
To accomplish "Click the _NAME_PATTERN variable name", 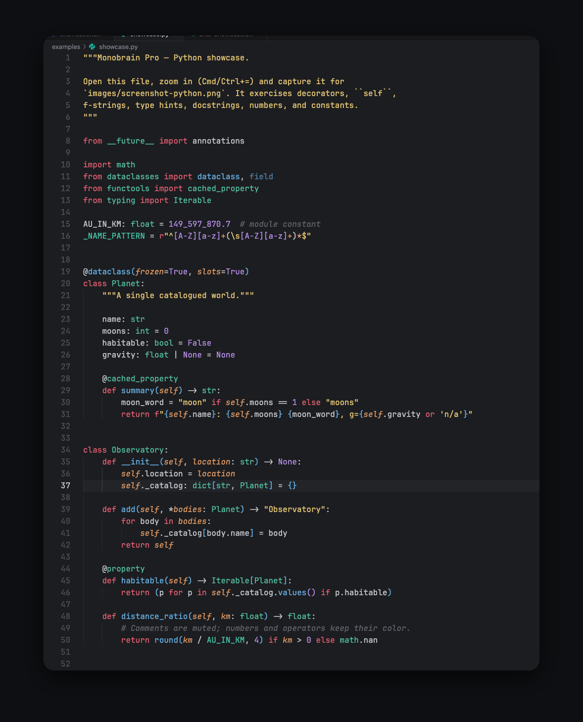I will click(x=114, y=236).
